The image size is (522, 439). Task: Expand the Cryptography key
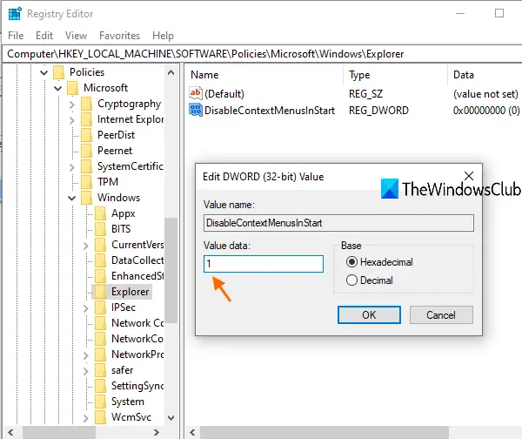coord(72,105)
